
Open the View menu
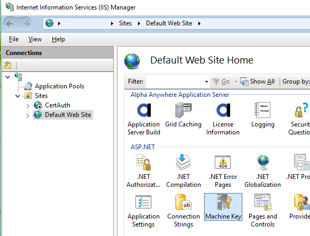tap(35, 39)
